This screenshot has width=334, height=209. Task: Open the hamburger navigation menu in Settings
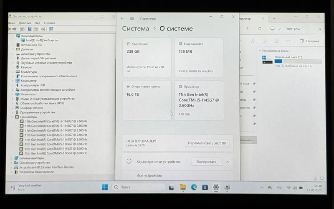click(x=132, y=18)
